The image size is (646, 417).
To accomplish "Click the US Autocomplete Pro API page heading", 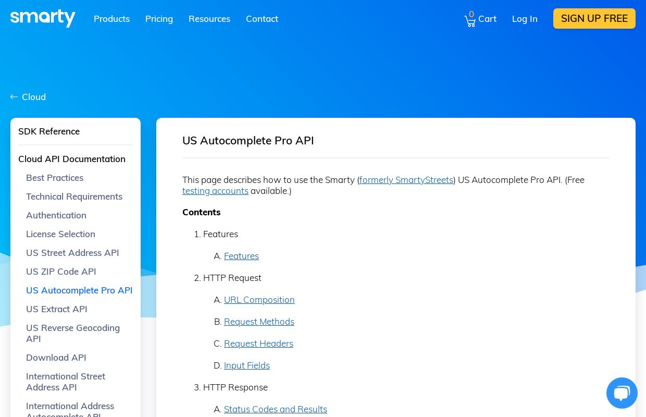I will point(248,141).
